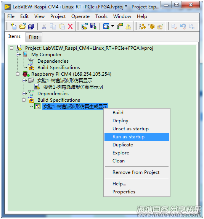
Task: Click the Raspberry Pi CM4 target icon
Action: click(x=26, y=74)
